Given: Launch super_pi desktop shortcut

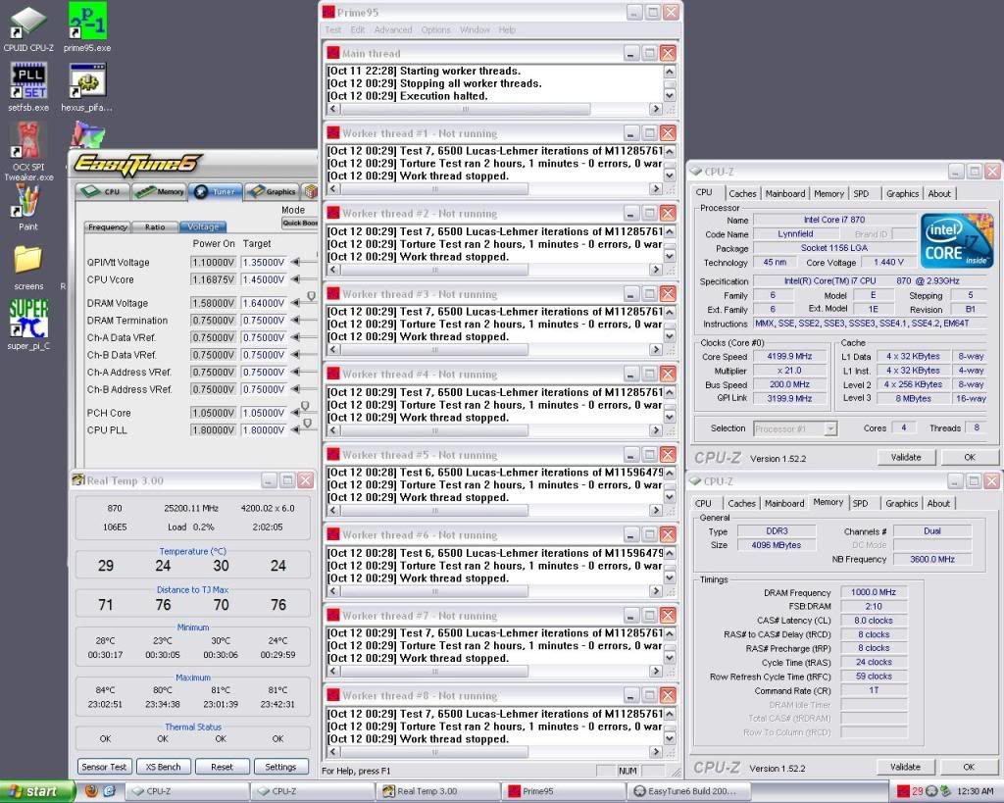Looking at the screenshot, I should 28,325.
